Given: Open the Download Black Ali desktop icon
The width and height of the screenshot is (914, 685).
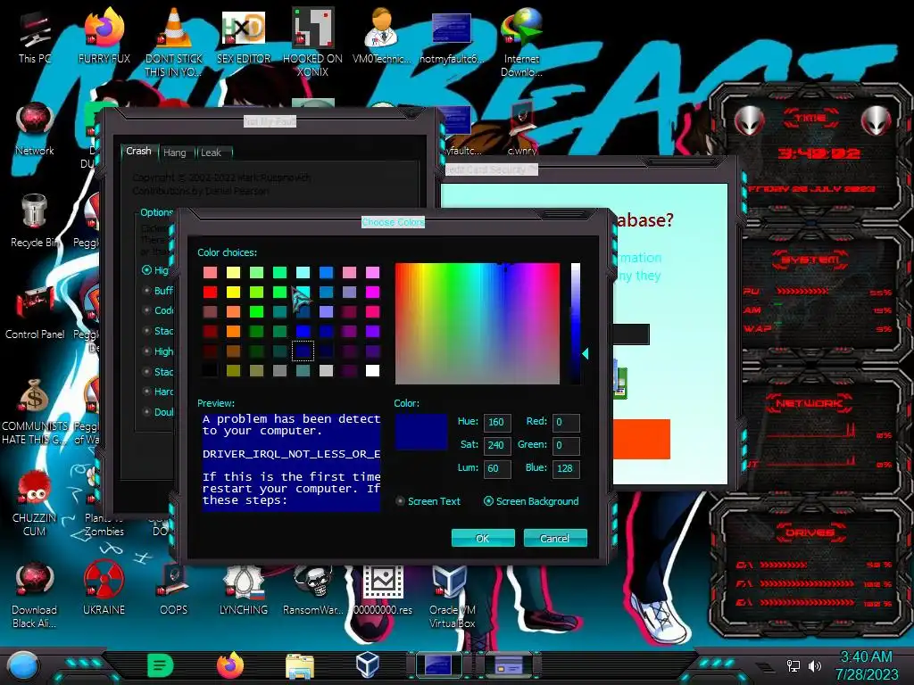Looking at the screenshot, I should pyautogui.click(x=35, y=594).
